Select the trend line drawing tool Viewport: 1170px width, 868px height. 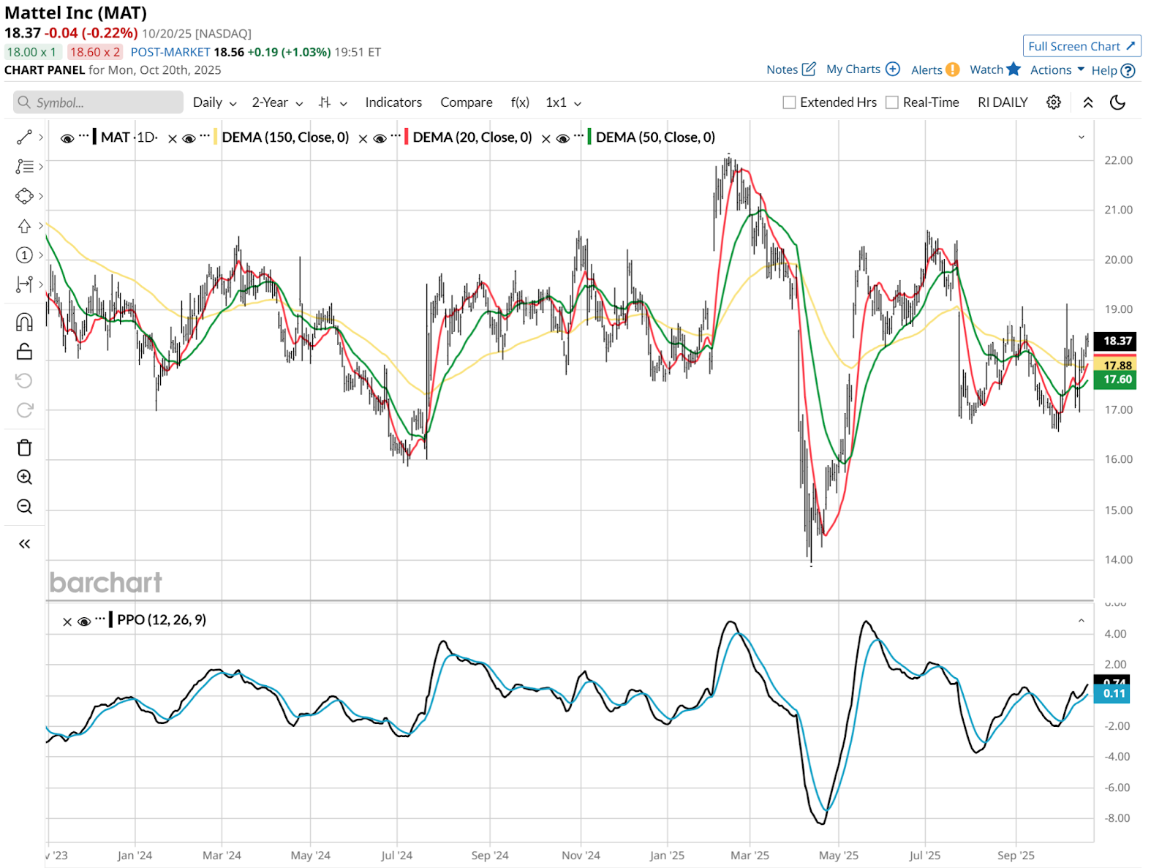coord(24,137)
